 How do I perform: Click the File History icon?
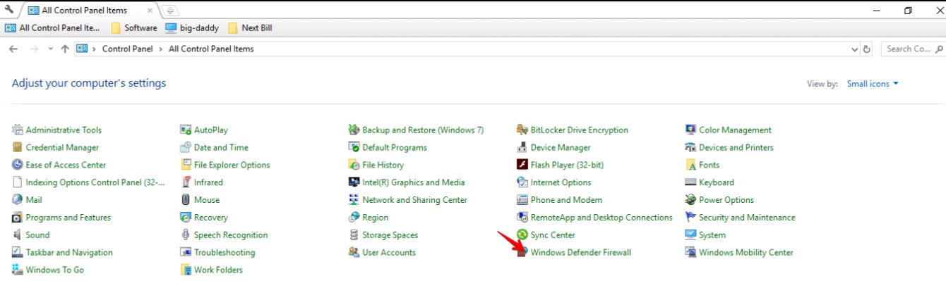pos(354,165)
